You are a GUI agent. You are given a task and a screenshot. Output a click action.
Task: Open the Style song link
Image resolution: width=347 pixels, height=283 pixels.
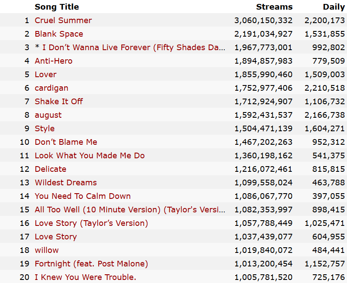[x=45, y=129]
